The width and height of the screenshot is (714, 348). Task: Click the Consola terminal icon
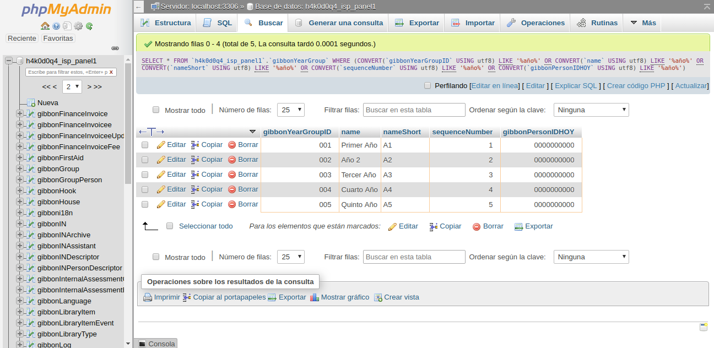142,344
